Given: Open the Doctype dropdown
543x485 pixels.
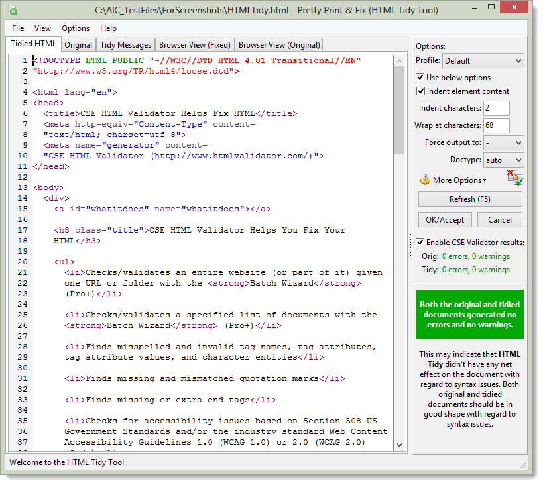Looking at the screenshot, I should point(503,160).
